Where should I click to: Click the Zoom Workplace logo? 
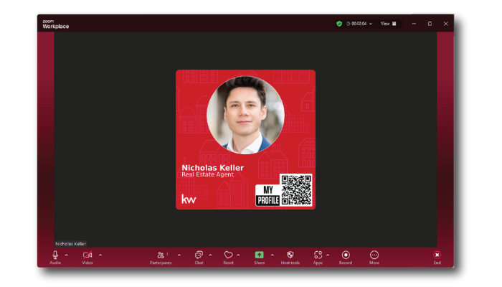(x=56, y=24)
